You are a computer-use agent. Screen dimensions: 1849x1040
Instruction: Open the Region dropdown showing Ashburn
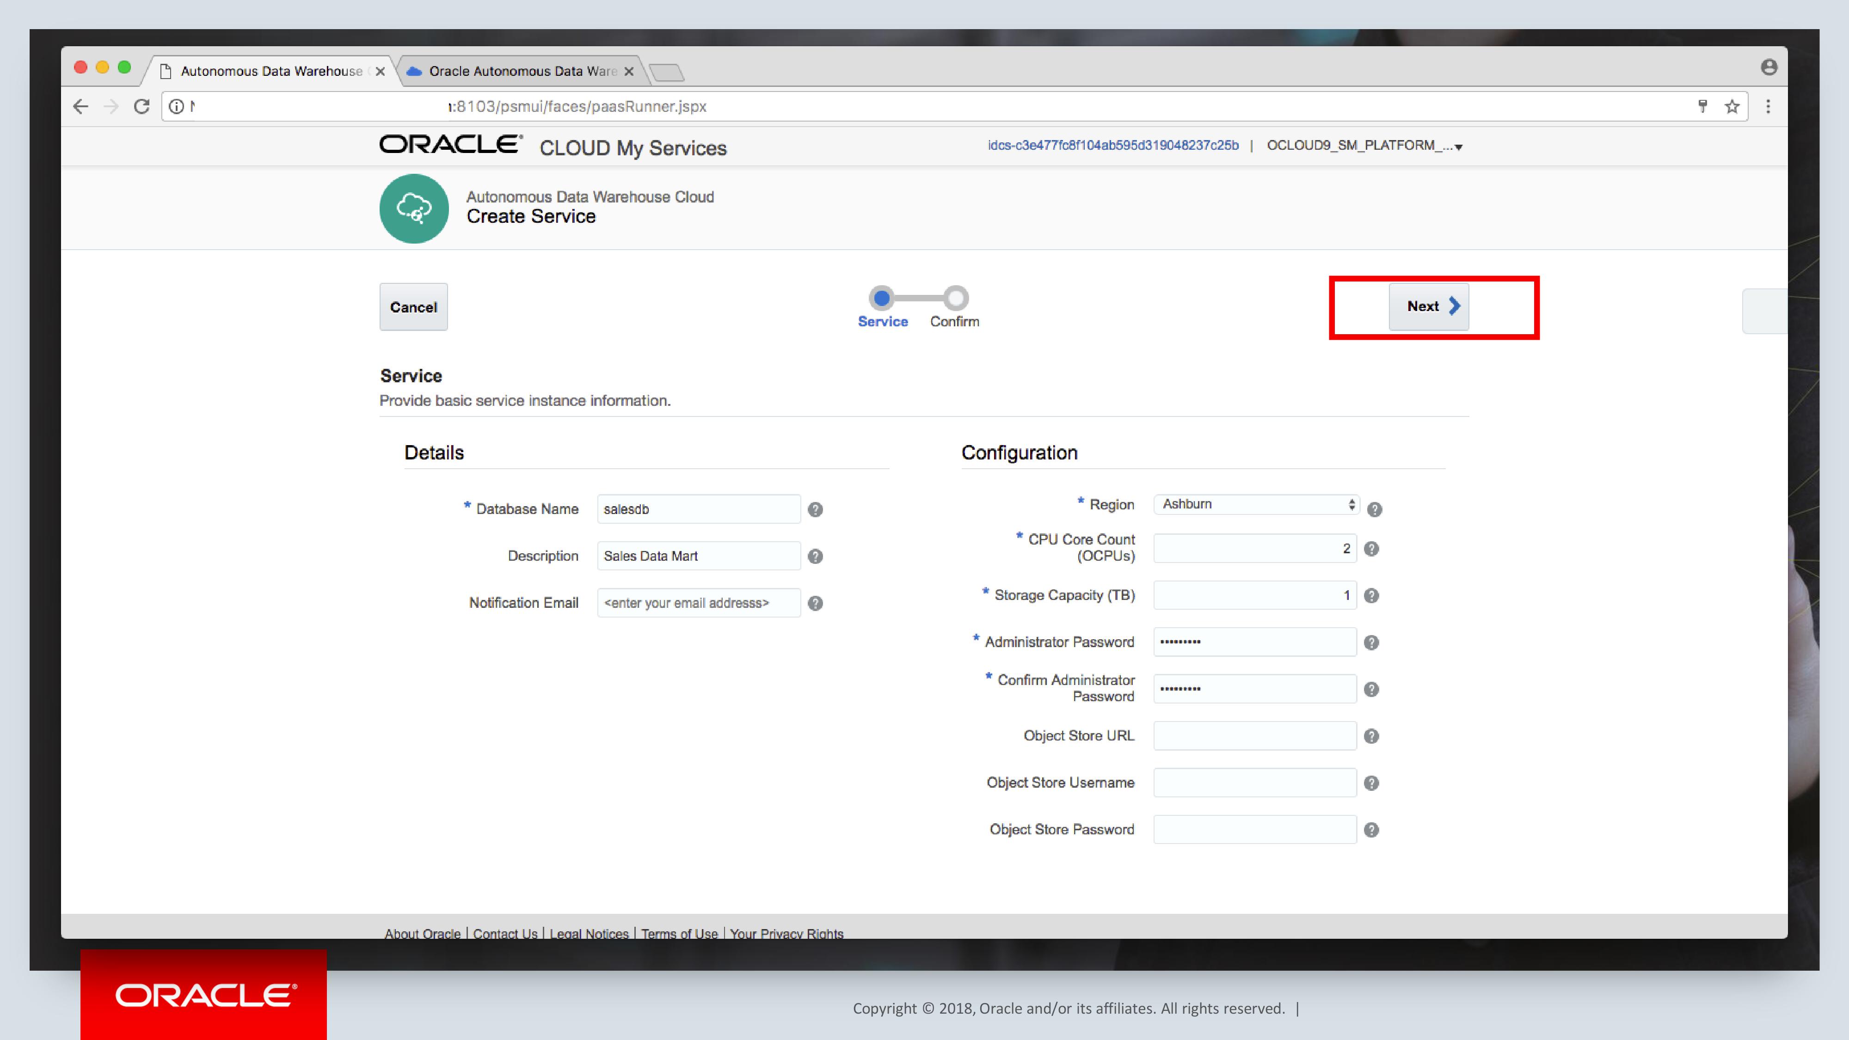[x=1255, y=504]
